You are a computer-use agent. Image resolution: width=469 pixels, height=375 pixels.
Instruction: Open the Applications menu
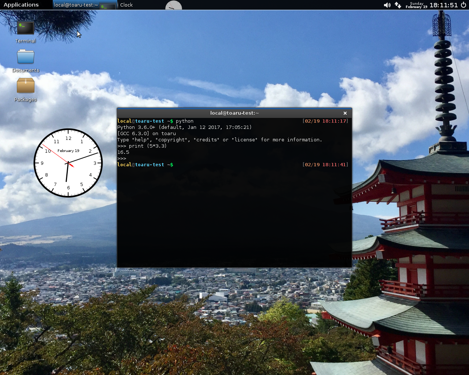(21, 5)
